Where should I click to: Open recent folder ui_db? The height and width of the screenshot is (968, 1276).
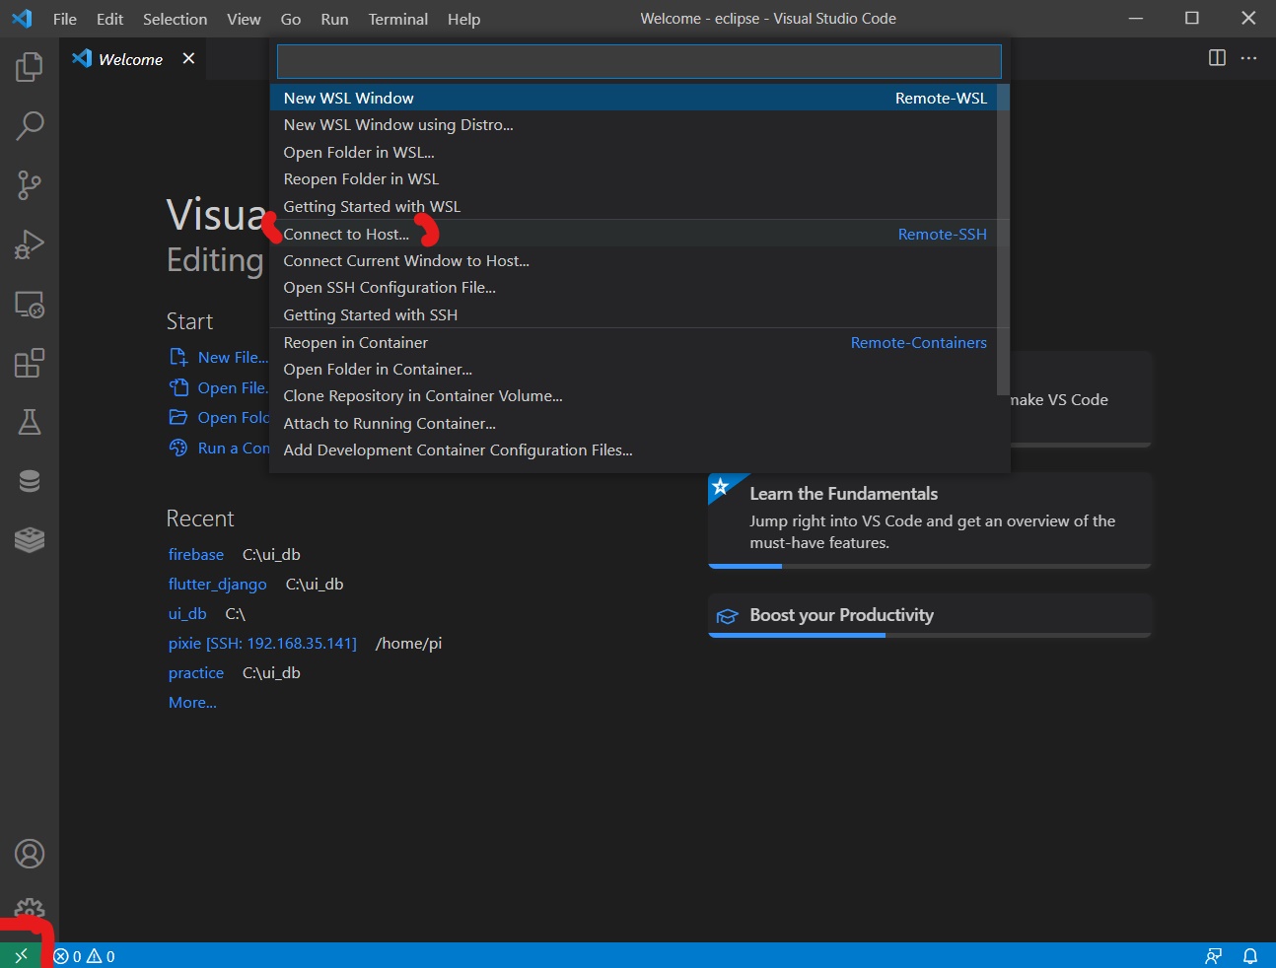click(x=187, y=613)
